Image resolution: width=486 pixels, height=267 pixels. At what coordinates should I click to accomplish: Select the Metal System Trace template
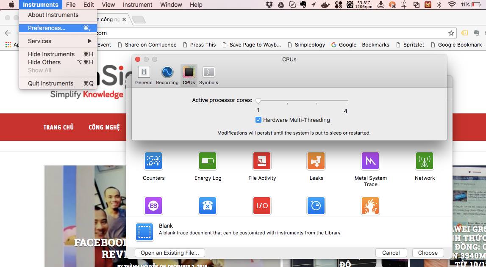(370, 161)
